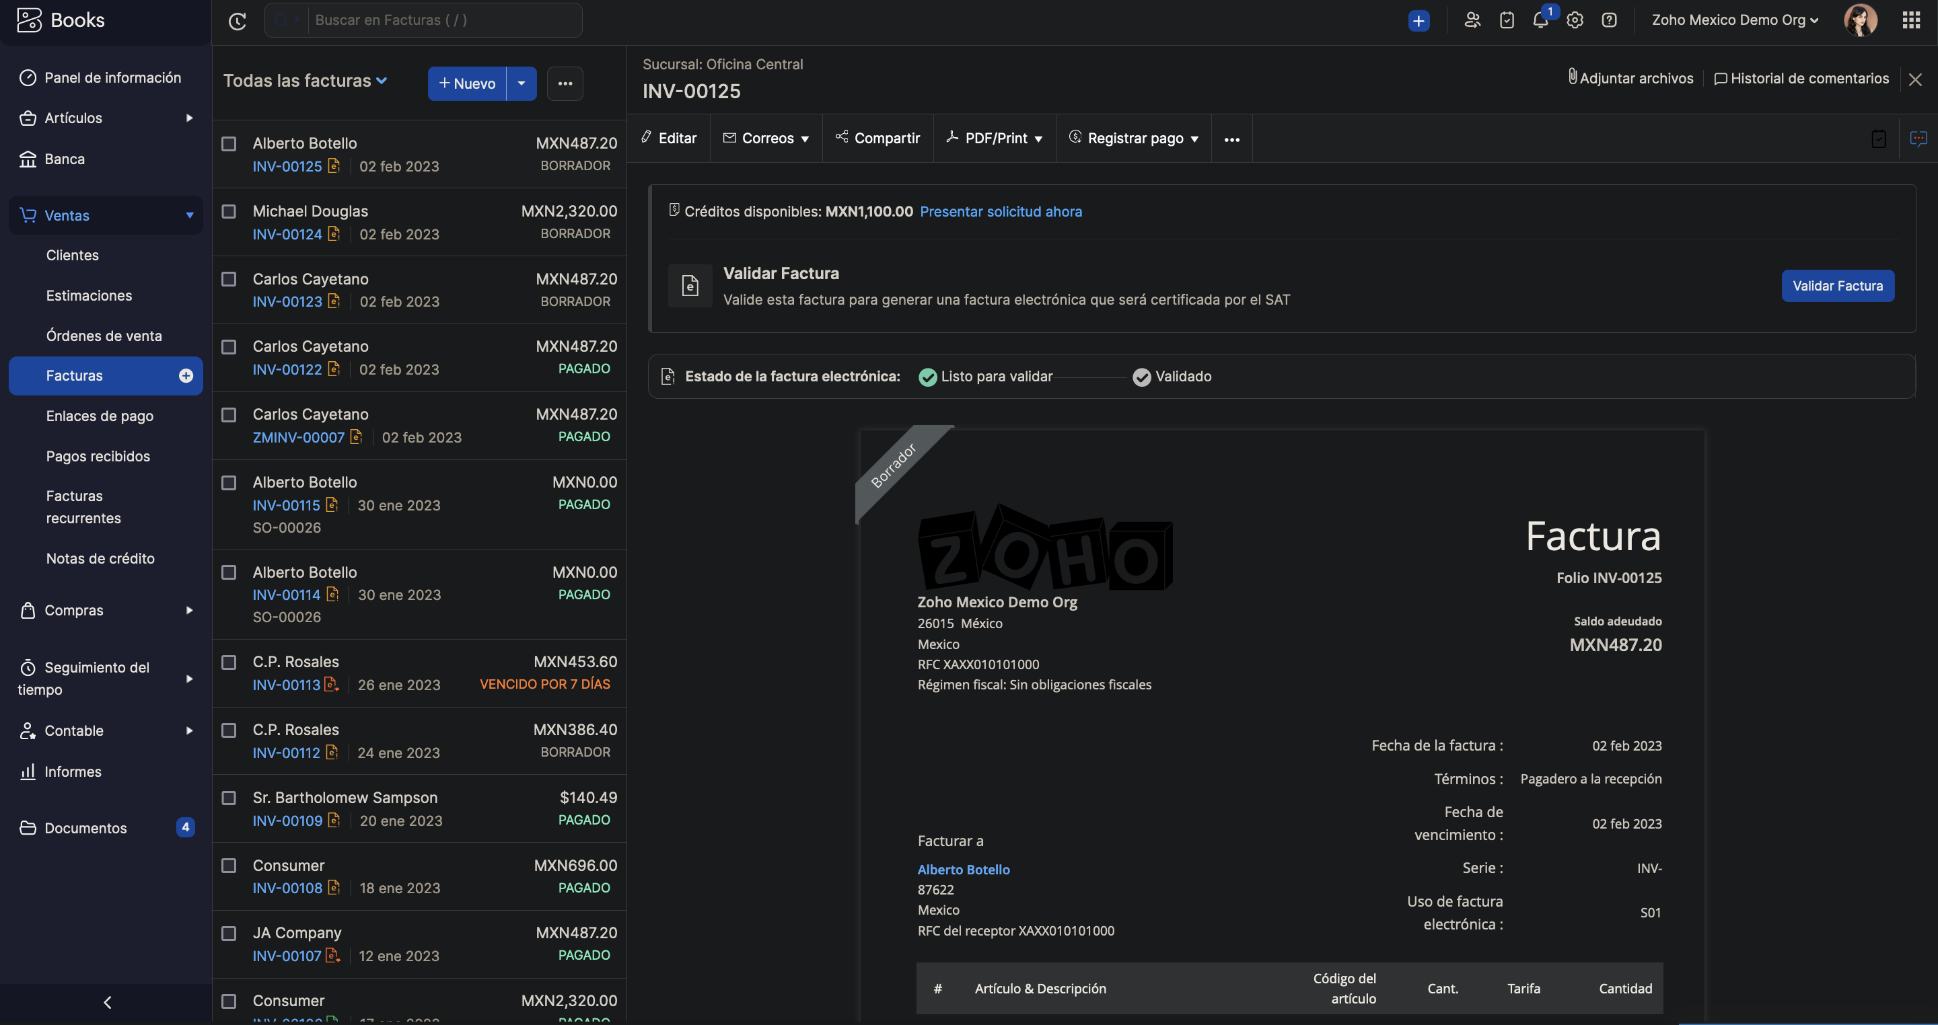The image size is (1938, 1025).
Task: Open Todas las facturas filter dropdown
Action: 306,81
